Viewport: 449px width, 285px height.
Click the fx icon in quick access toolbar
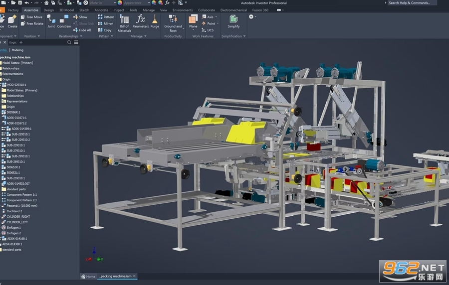(x=167, y=2)
